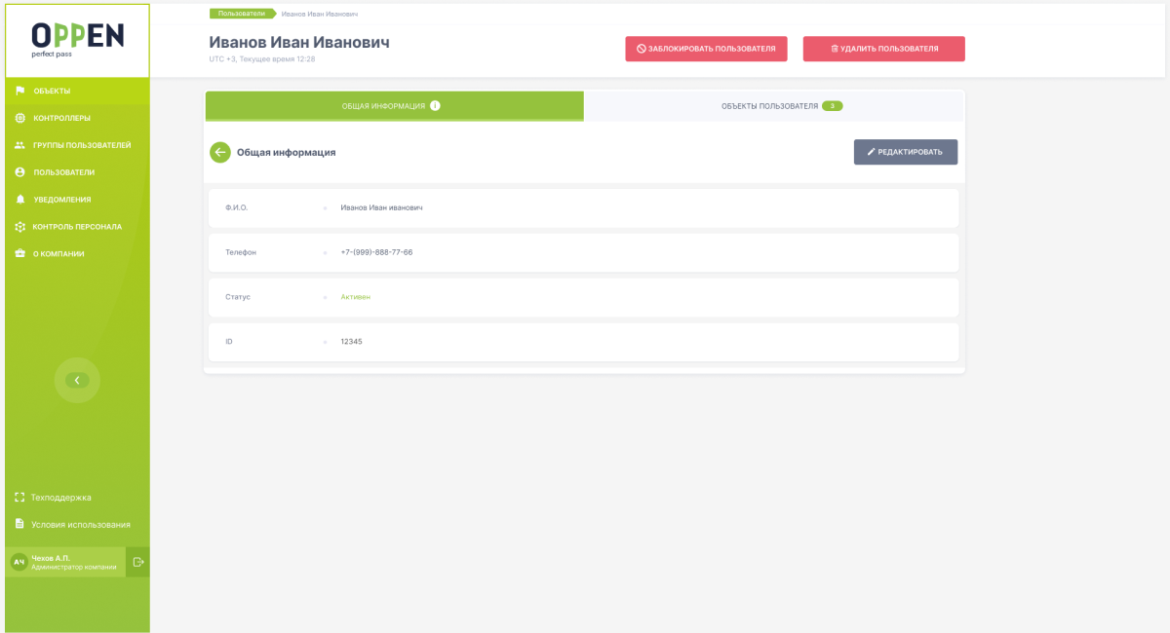Click the Уведомления bell icon
The image size is (1170, 633).
click(19, 200)
